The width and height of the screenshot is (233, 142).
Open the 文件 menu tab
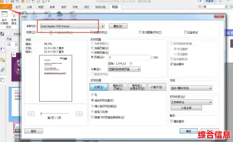pos(5,7)
